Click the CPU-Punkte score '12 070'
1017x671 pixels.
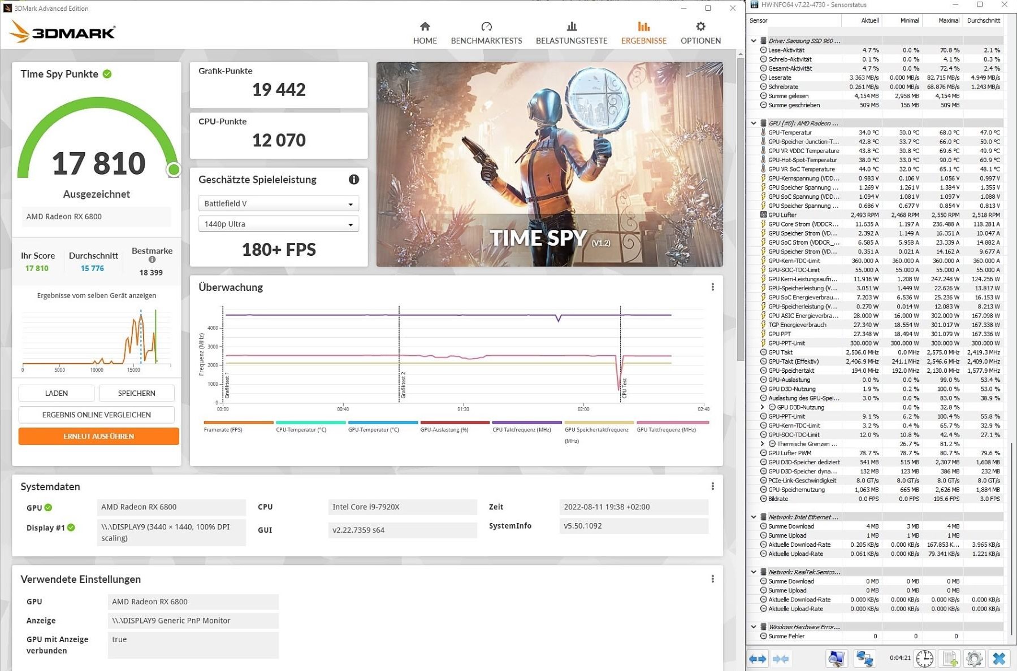tap(279, 140)
